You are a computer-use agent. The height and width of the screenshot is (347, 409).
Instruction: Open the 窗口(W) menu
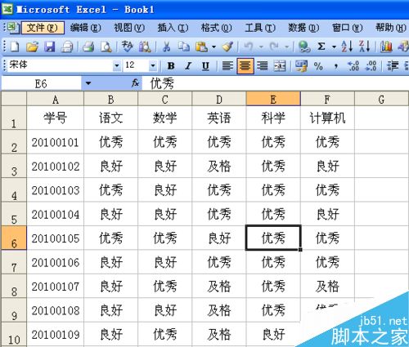click(x=347, y=28)
